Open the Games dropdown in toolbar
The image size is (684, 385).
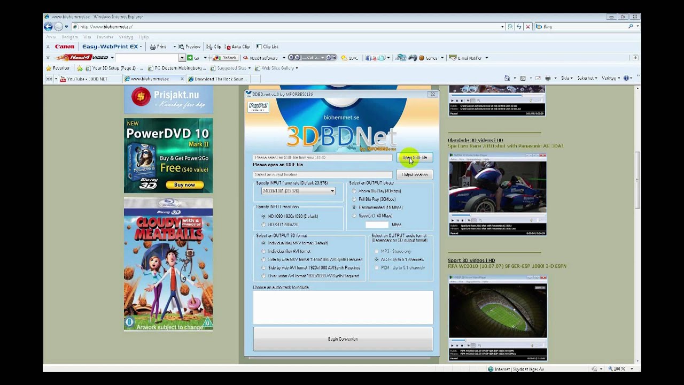click(x=442, y=57)
